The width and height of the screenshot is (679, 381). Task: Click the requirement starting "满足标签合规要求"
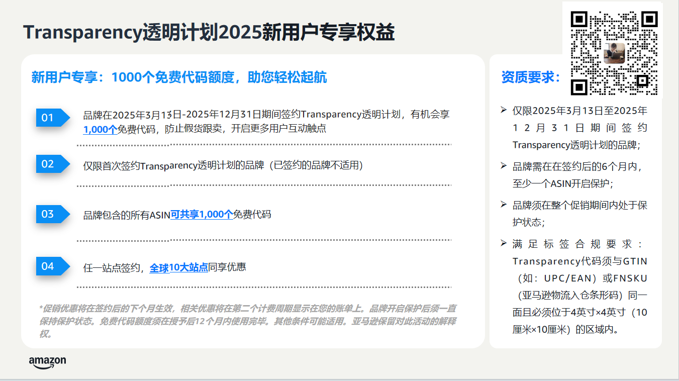coord(580,287)
